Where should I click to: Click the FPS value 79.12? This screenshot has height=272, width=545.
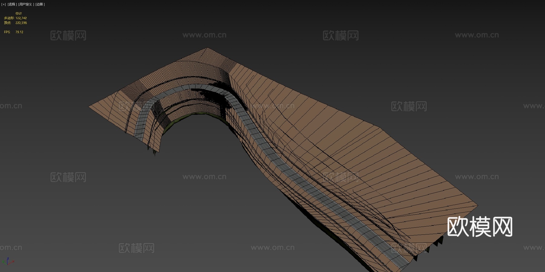click(x=19, y=32)
